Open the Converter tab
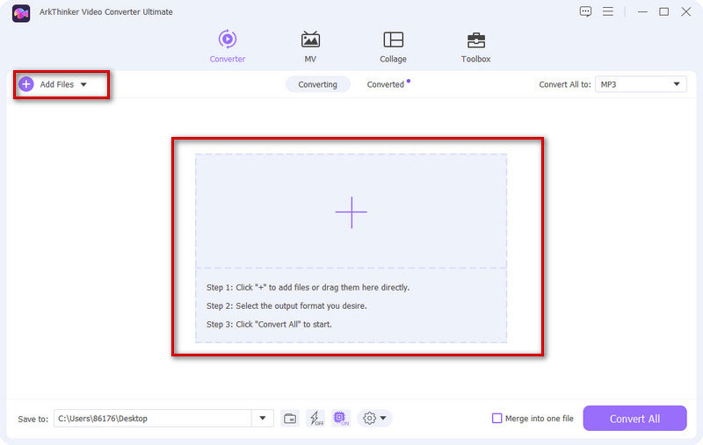This screenshot has height=445, width=703. (228, 47)
